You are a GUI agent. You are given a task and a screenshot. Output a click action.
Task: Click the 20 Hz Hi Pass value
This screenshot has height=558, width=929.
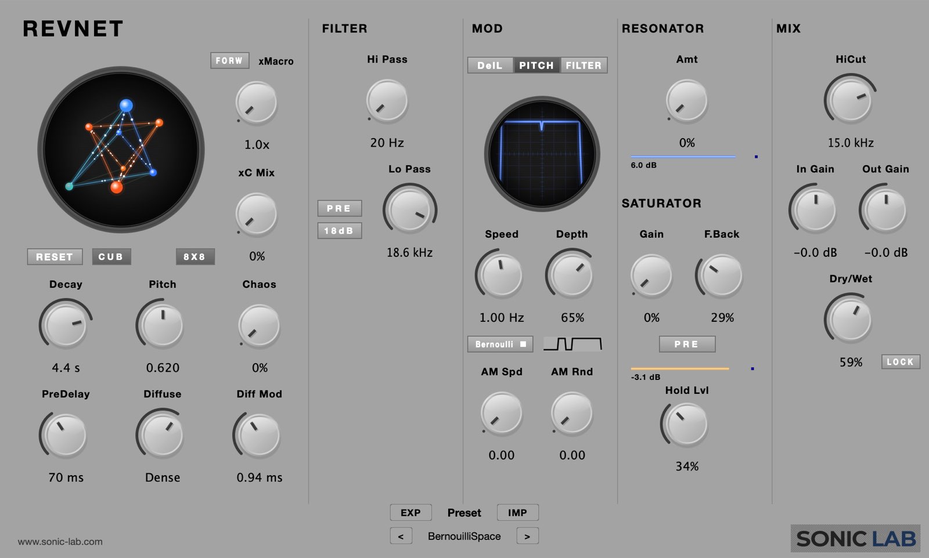tap(387, 143)
